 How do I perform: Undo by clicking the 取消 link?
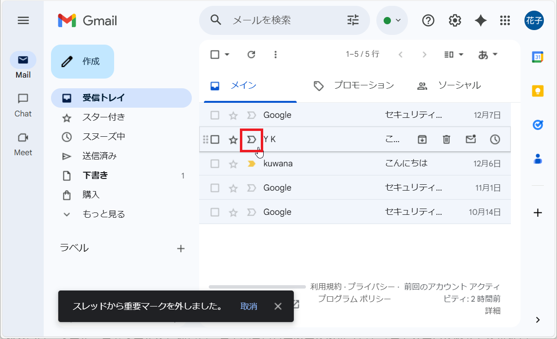(249, 306)
